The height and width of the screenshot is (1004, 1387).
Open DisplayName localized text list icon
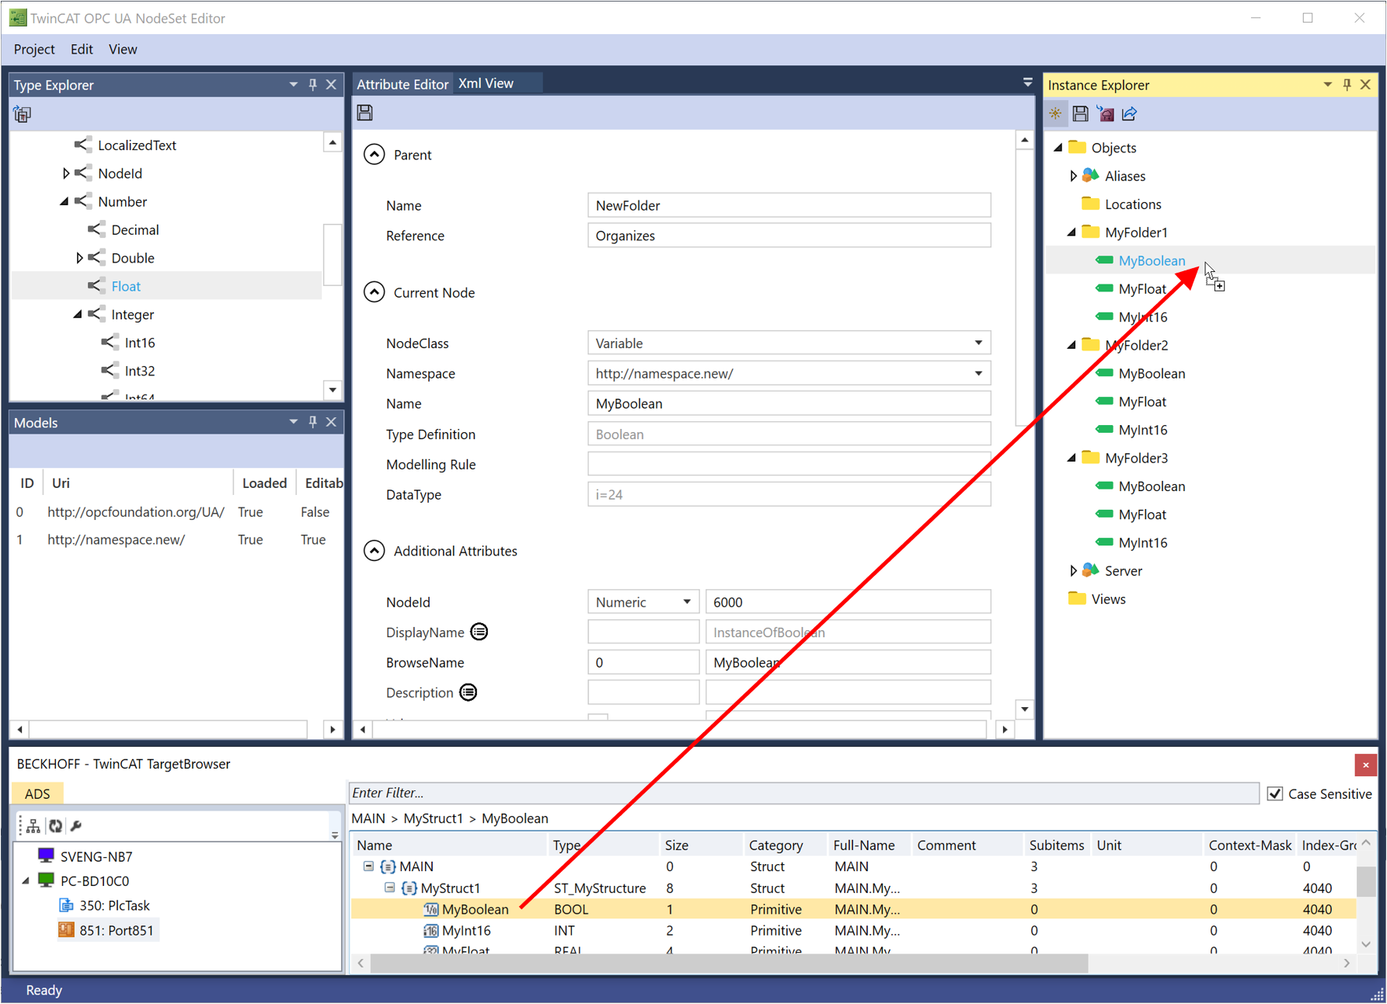pyautogui.click(x=479, y=632)
